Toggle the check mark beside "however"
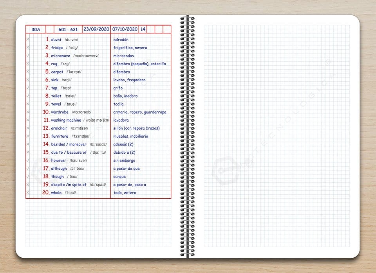The width and height of the screenshot is (376, 273). (27, 160)
